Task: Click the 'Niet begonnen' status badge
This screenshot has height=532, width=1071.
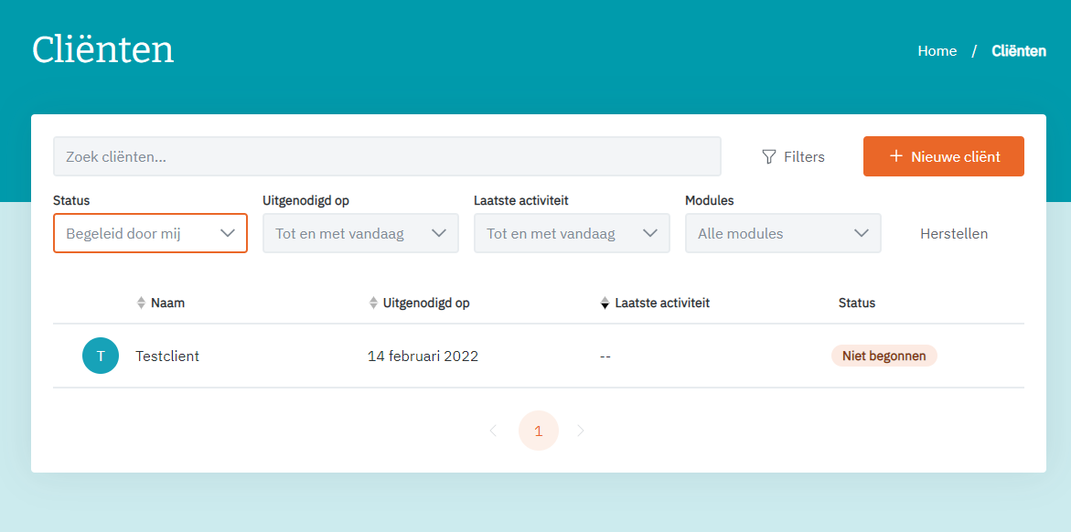Action: tap(884, 356)
